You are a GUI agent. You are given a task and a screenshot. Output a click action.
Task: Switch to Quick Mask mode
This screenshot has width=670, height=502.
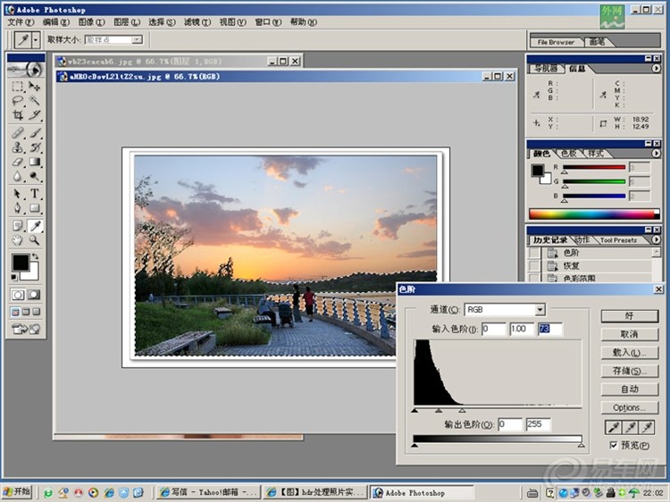pyautogui.click(x=34, y=295)
